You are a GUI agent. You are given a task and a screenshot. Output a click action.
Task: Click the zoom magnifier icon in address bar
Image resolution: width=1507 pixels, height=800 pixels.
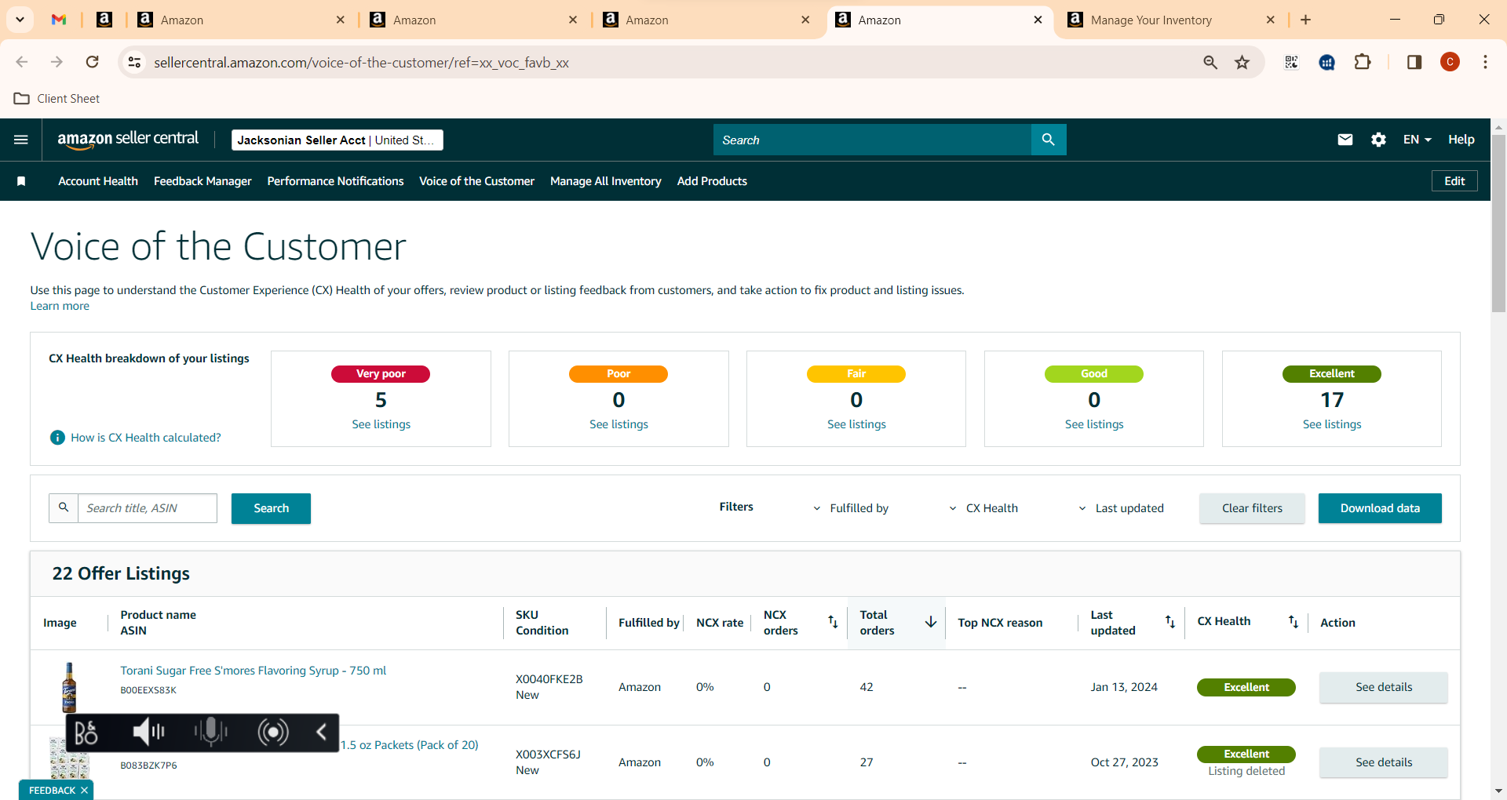(1210, 62)
